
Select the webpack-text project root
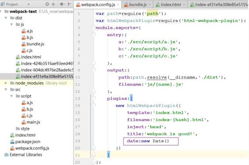[23, 11]
